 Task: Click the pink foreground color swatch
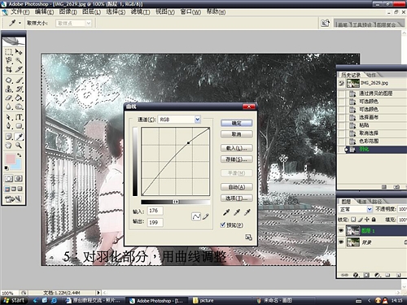tap(11, 159)
